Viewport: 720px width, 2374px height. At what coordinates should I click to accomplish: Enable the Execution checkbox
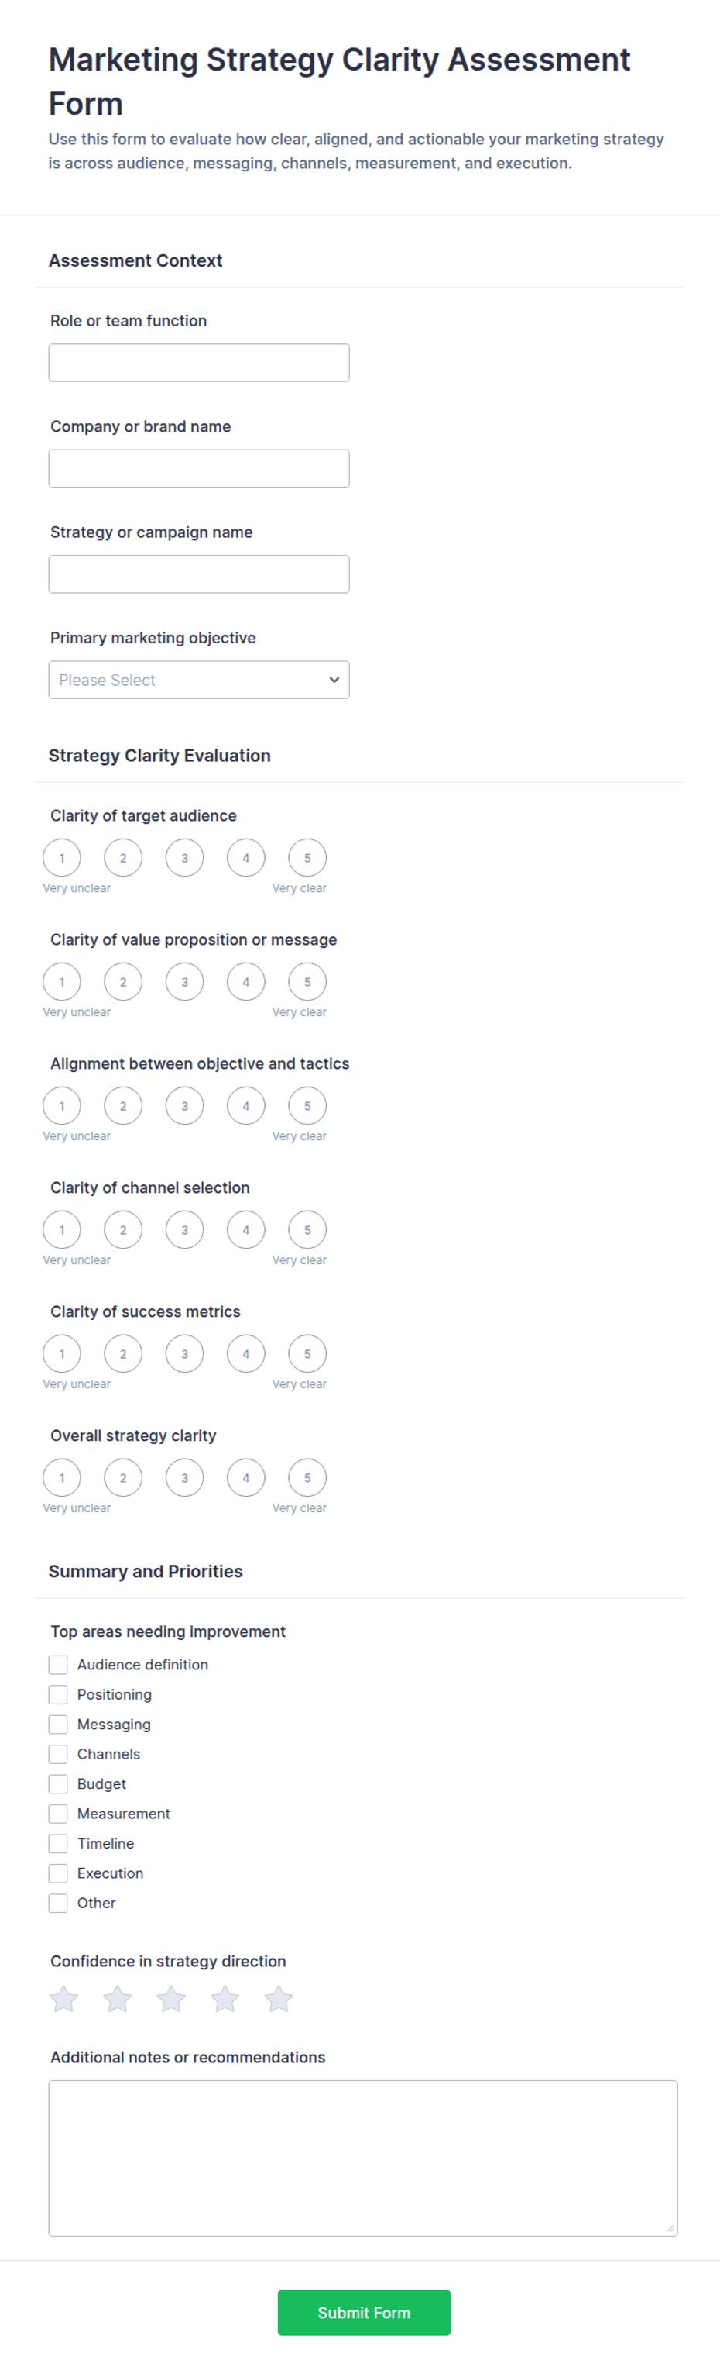[x=58, y=1873]
